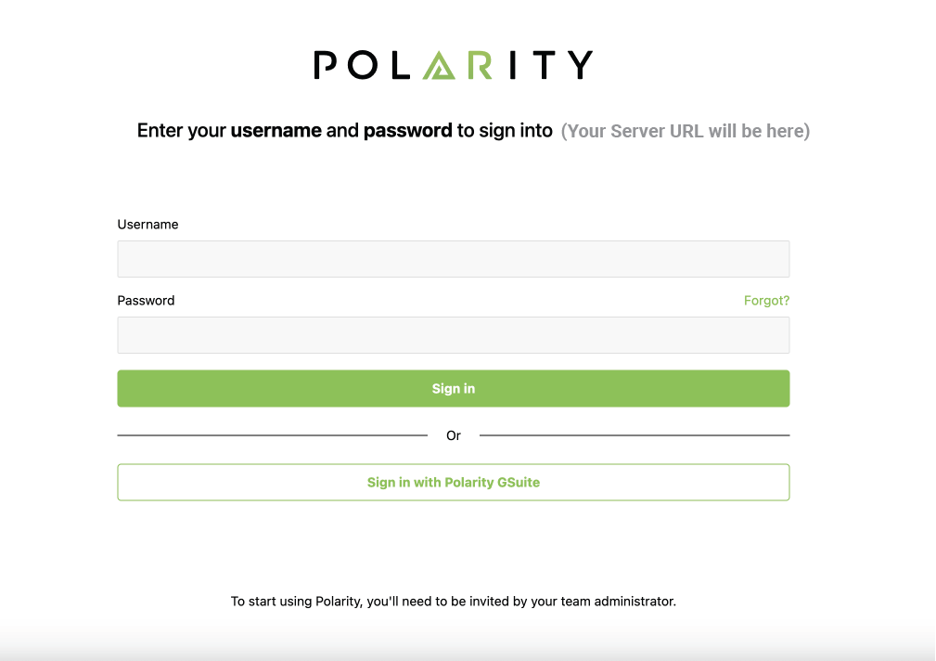
Task: Click divider line left of "Or"
Action: (x=272, y=435)
